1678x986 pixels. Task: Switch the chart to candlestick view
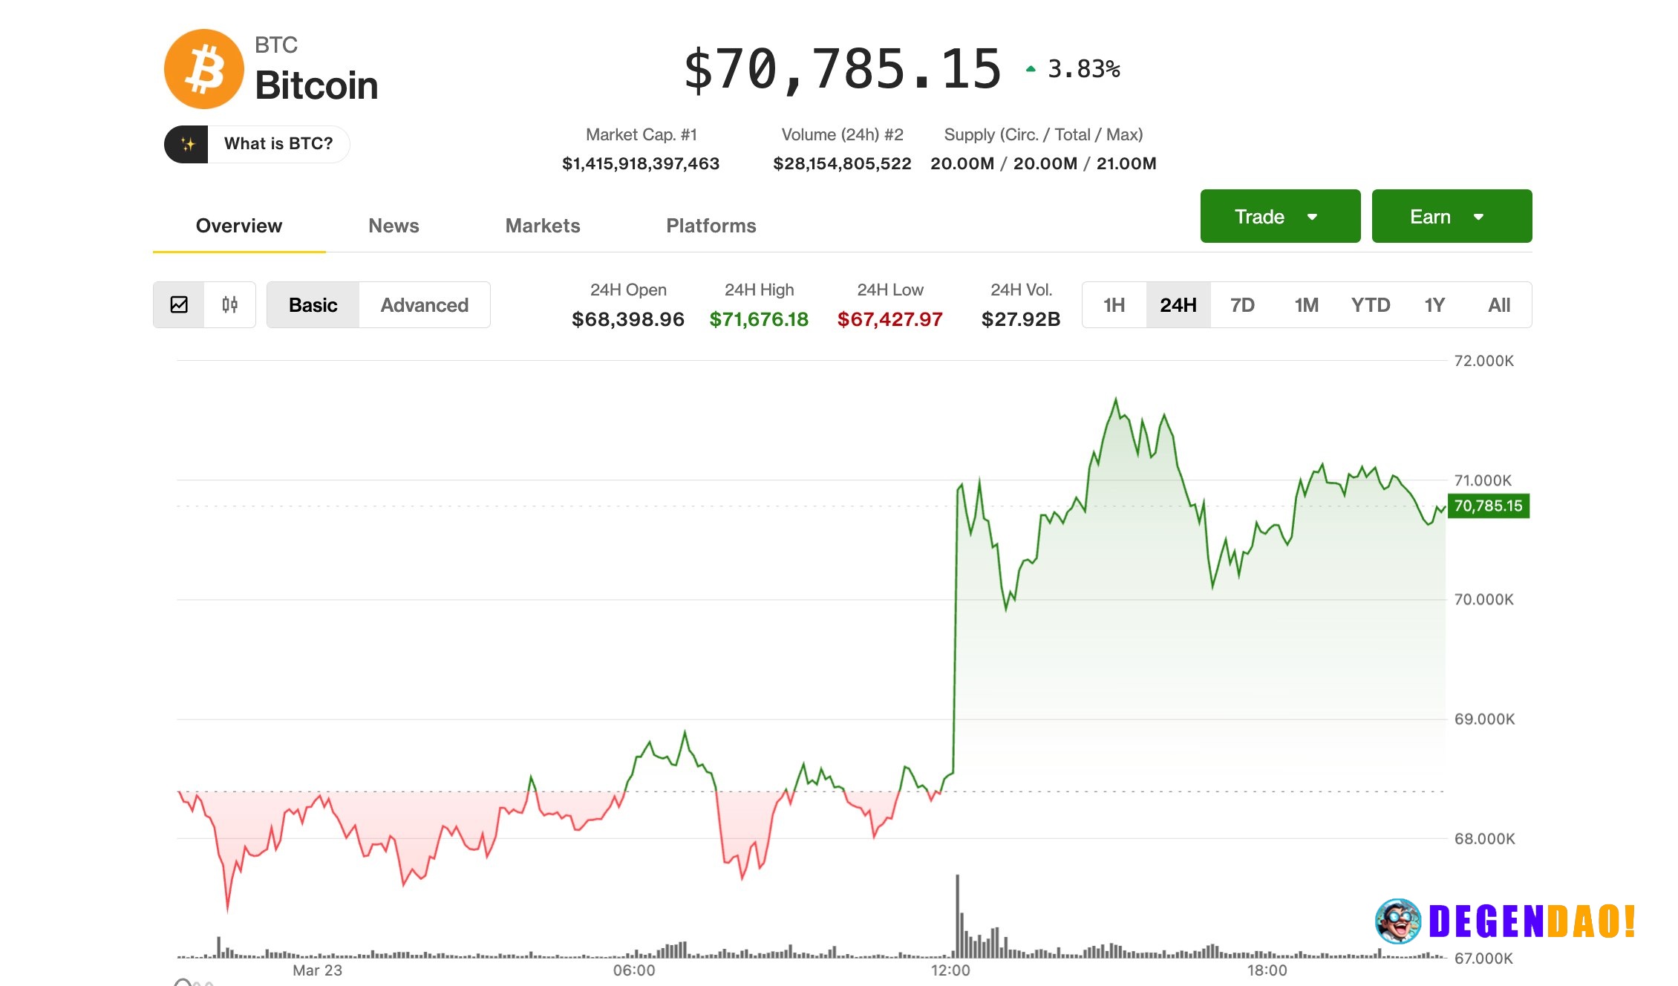[x=230, y=304]
